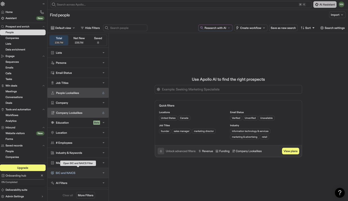Open the Default view dropdown
This screenshot has height=201, width=348.
coord(63,28)
